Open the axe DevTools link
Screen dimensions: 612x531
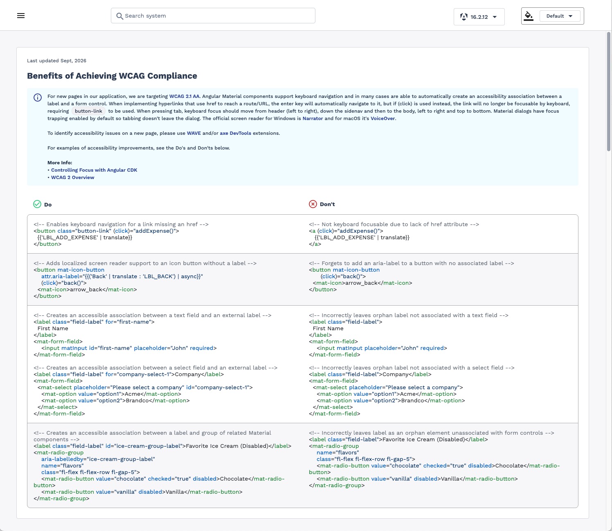pyautogui.click(x=236, y=133)
